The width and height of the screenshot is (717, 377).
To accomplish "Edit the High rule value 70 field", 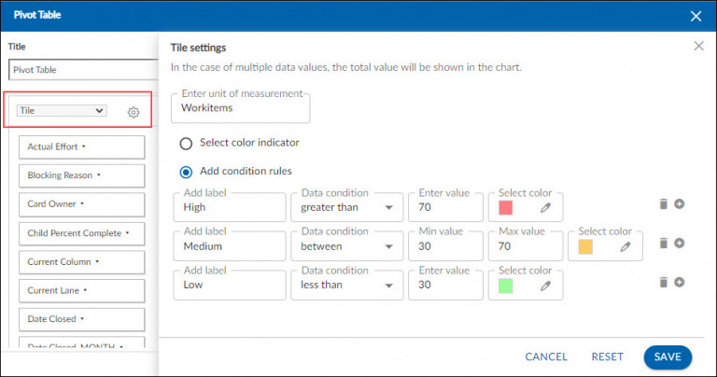I will [445, 207].
